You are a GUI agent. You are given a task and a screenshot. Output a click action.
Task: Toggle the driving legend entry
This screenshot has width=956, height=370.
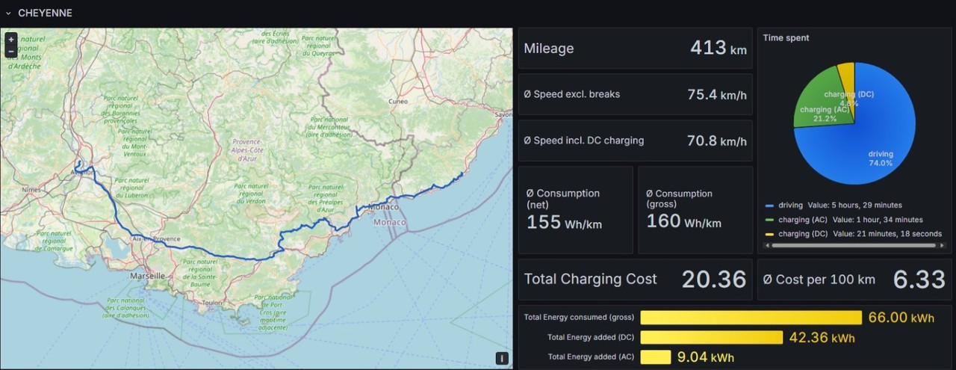point(833,205)
